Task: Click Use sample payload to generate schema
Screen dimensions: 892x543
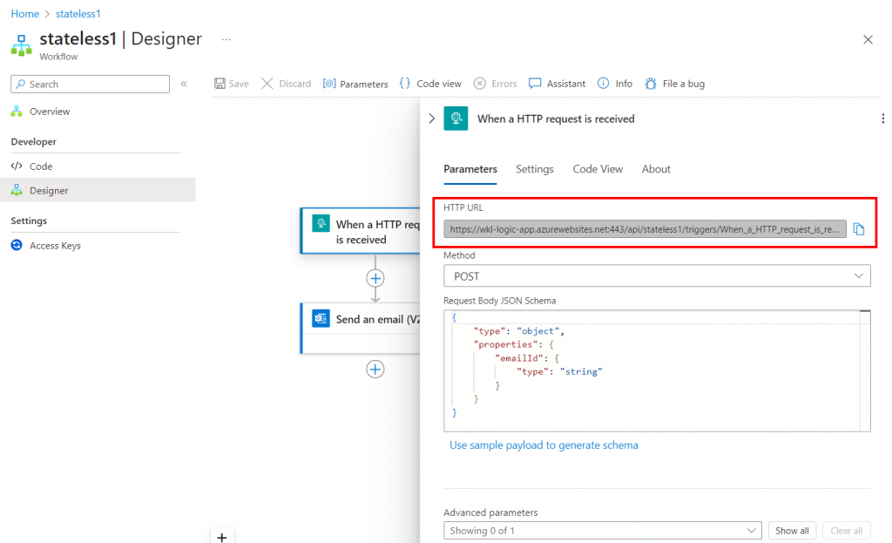Action: [x=544, y=445]
